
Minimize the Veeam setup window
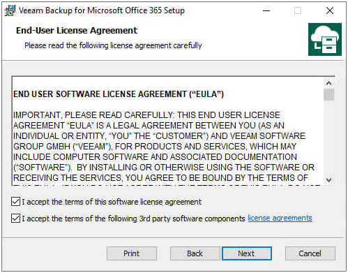[266, 10]
